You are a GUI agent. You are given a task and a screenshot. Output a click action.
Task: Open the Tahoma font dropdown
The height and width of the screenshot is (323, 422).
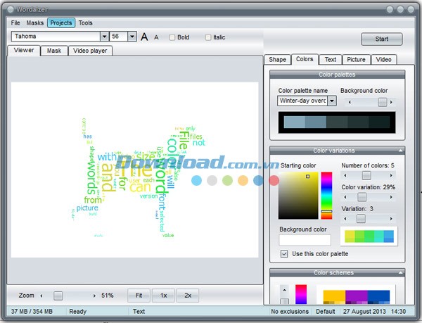(x=104, y=36)
